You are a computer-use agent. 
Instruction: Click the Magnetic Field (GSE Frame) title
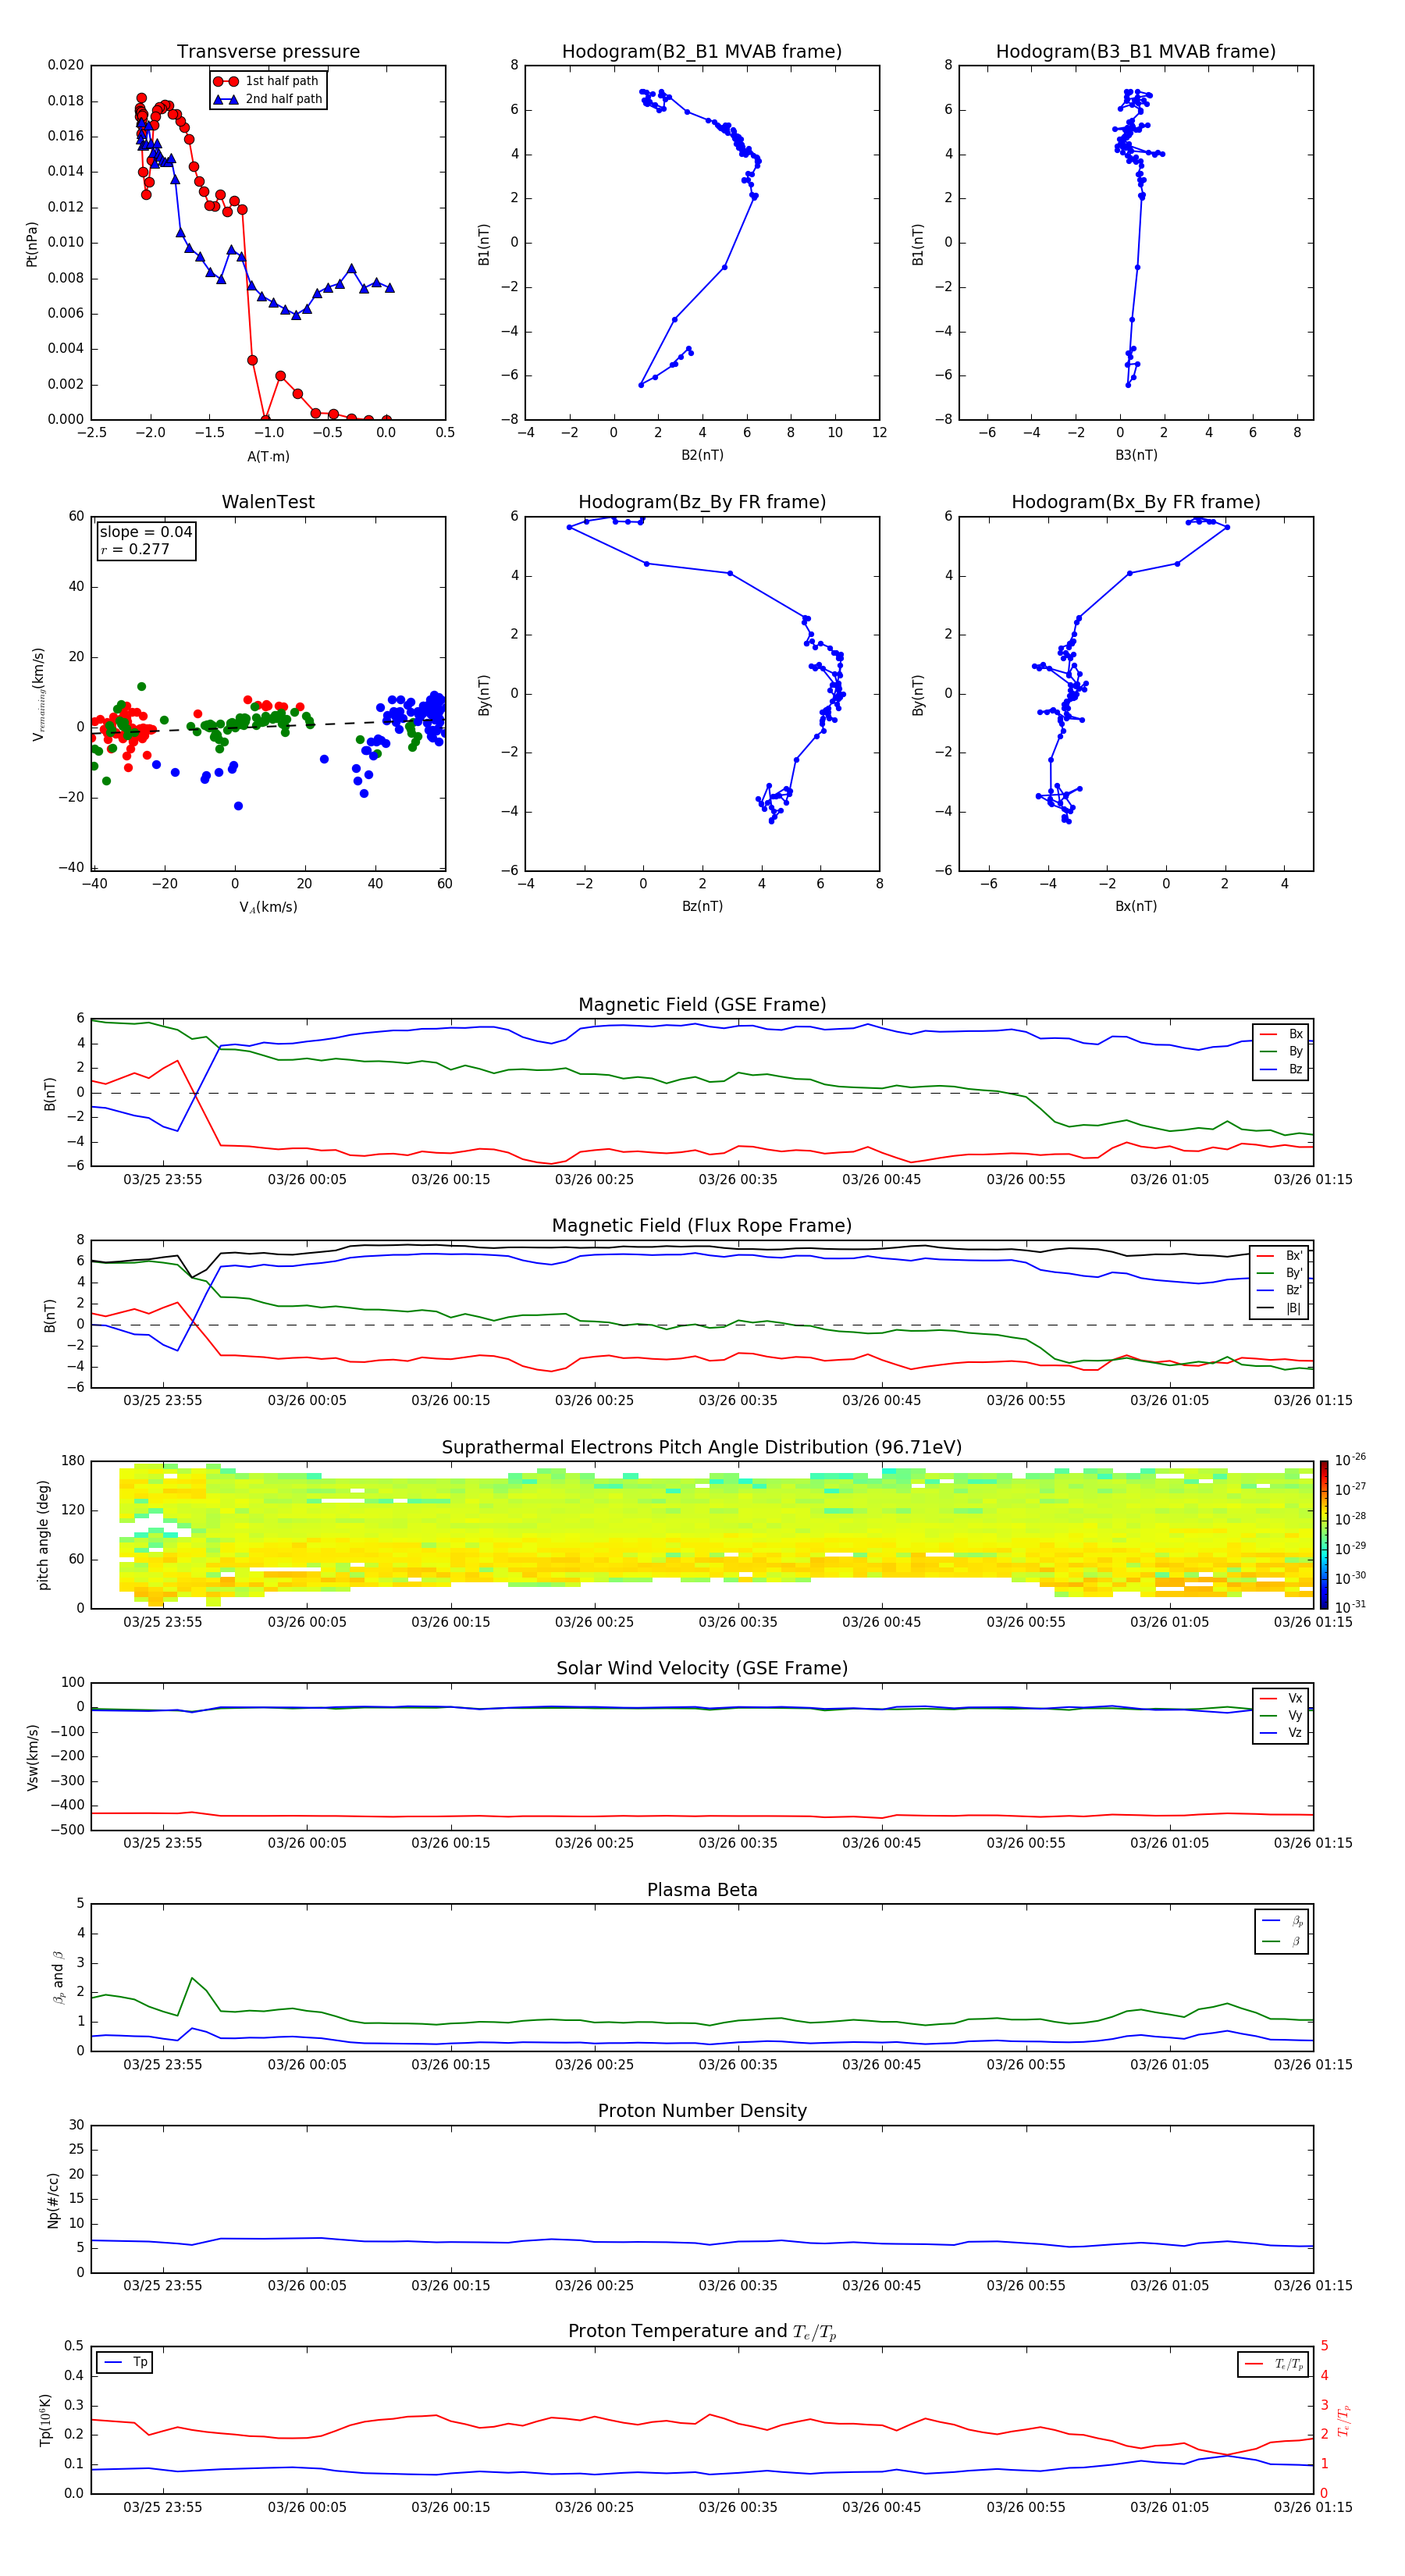(x=702, y=1005)
